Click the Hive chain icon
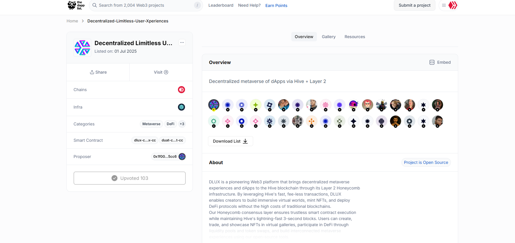The height and width of the screenshot is (243, 515). point(181,90)
